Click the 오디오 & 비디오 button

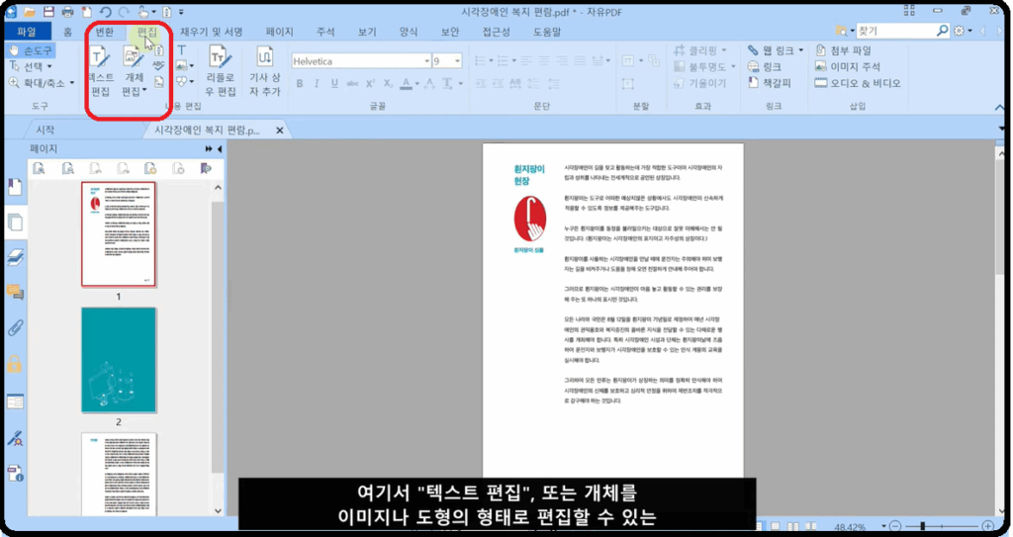pyautogui.click(x=858, y=83)
